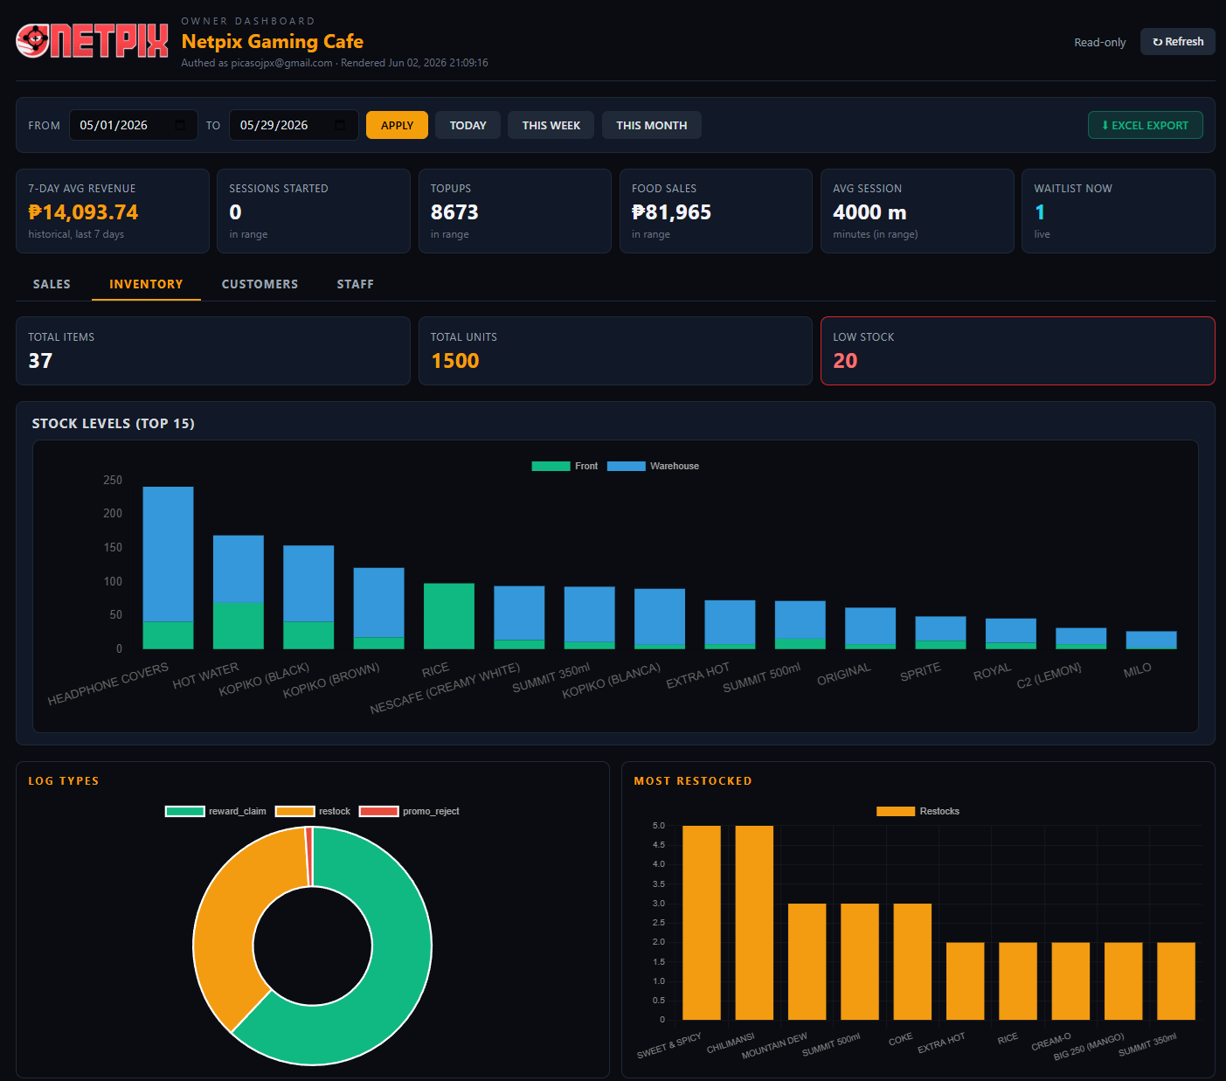
Task: Toggle promo_reject legend entry
Action: [409, 811]
